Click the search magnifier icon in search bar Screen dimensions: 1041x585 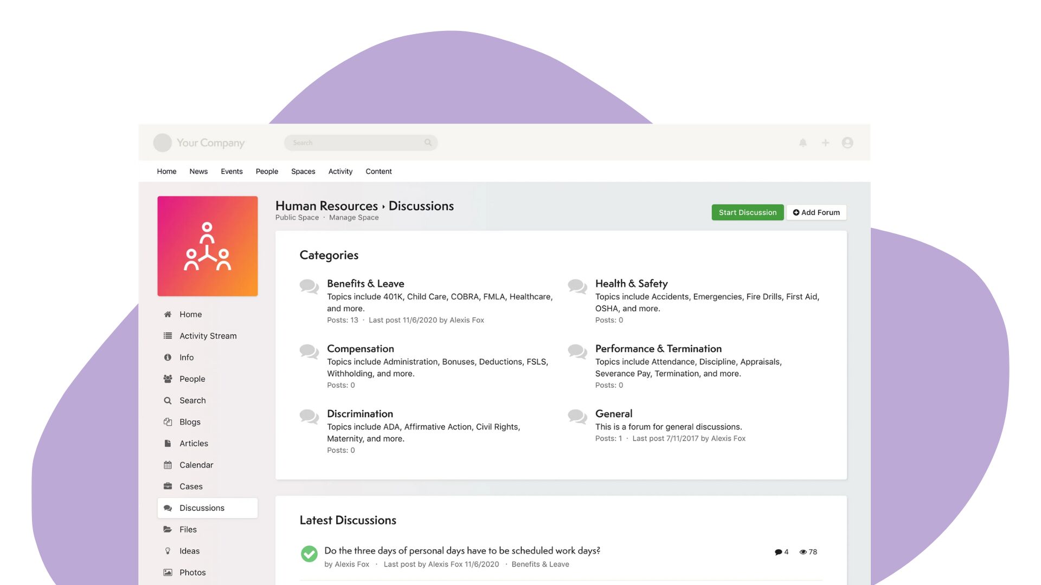point(428,142)
